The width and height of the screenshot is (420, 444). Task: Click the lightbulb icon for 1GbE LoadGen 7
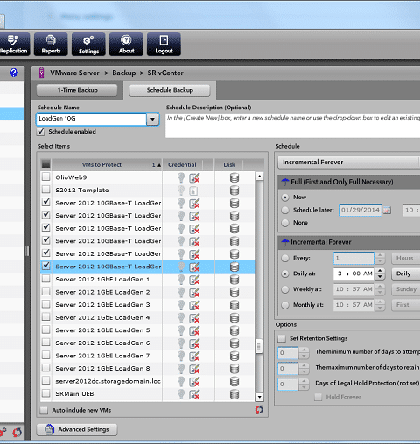click(181, 356)
